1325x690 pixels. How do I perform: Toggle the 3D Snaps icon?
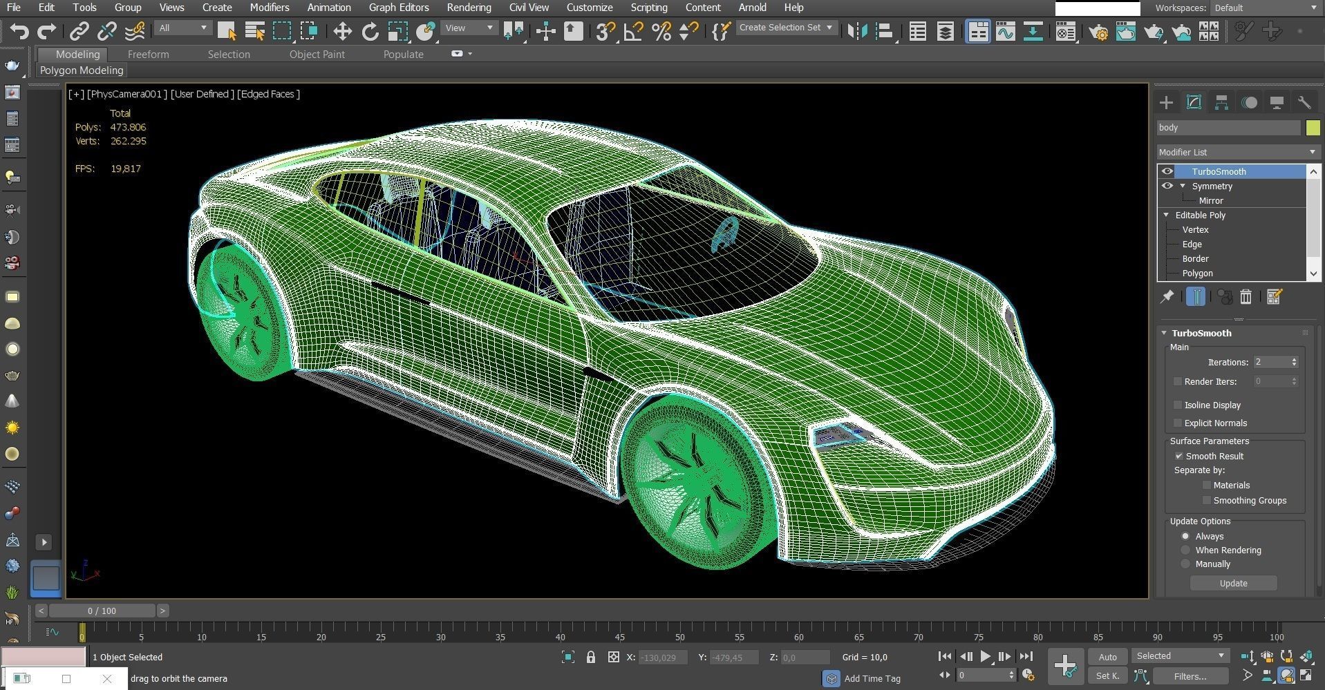(x=605, y=31)
